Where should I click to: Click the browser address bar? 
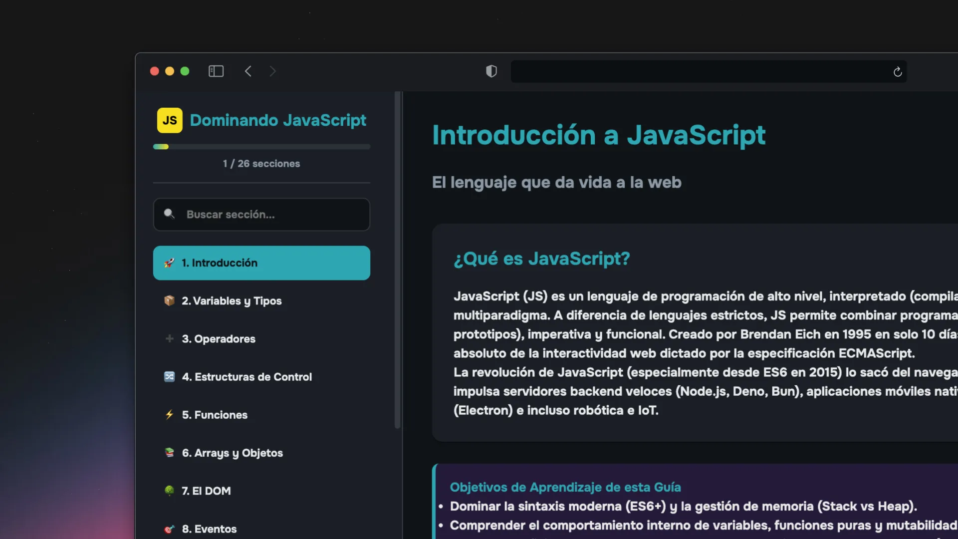(709, 72)
